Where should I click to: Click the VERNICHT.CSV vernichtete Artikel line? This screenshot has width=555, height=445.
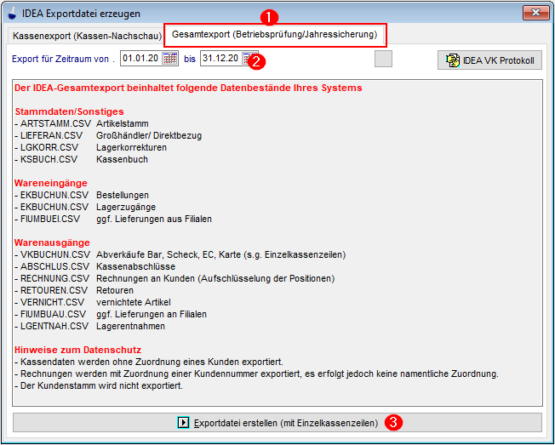coord(93,302)
